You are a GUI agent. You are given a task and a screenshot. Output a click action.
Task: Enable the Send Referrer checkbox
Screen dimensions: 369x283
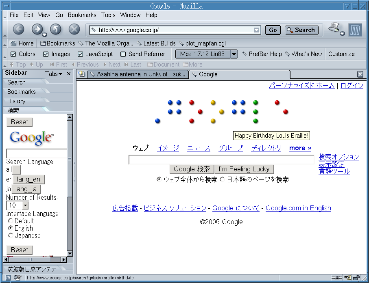coord(123,54)
